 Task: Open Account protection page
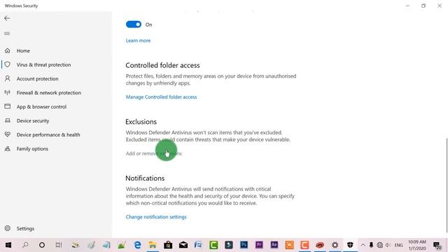click(x=37, y=78)
